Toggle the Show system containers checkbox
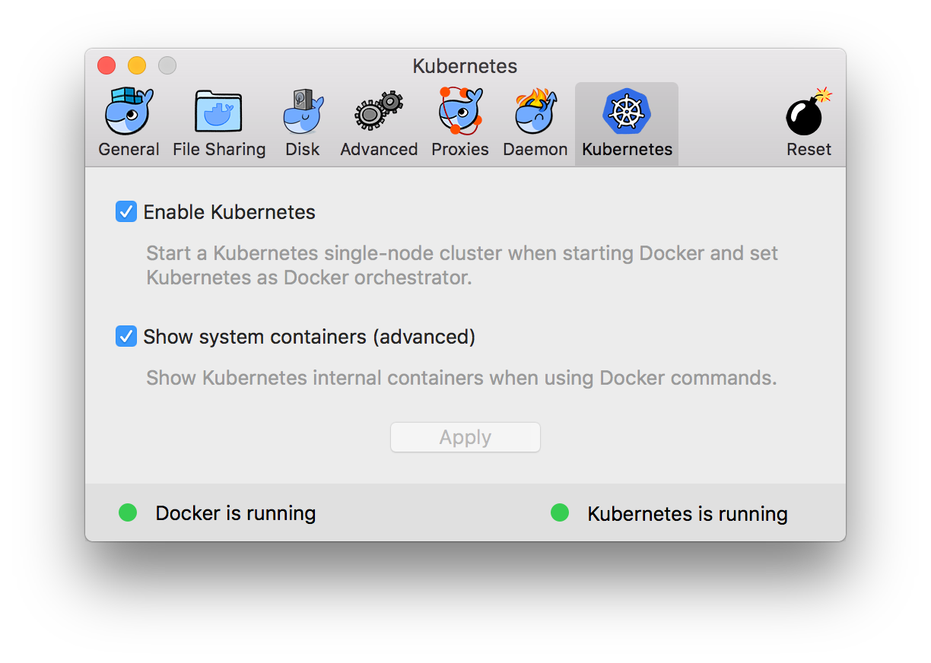 coord(126,336)
